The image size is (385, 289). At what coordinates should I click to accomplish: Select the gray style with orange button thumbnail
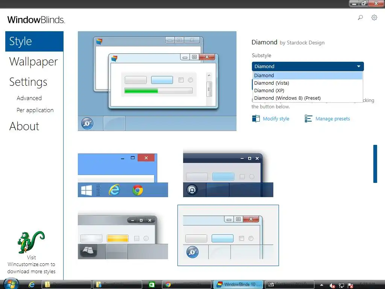123,236
